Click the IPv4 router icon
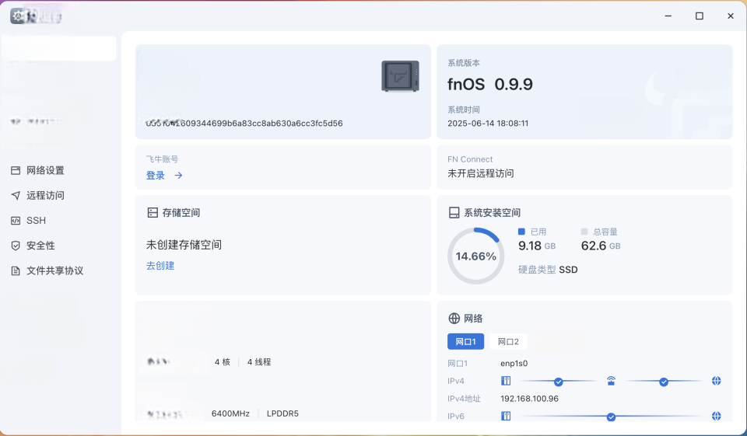747x436 pixels. point(612,381)
